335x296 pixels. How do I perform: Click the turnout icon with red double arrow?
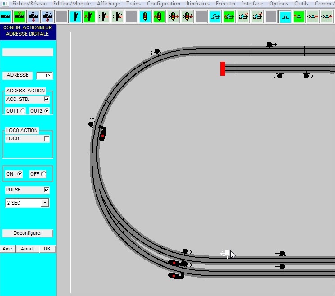pyautogui.click(x=103, y=16)
